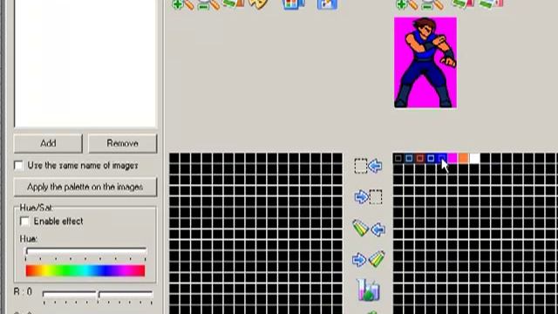Image resolution: width=558 pixels, height=314 pixels.
Task: Click 'Apply the palette on the images'
Action: [85, 187]
